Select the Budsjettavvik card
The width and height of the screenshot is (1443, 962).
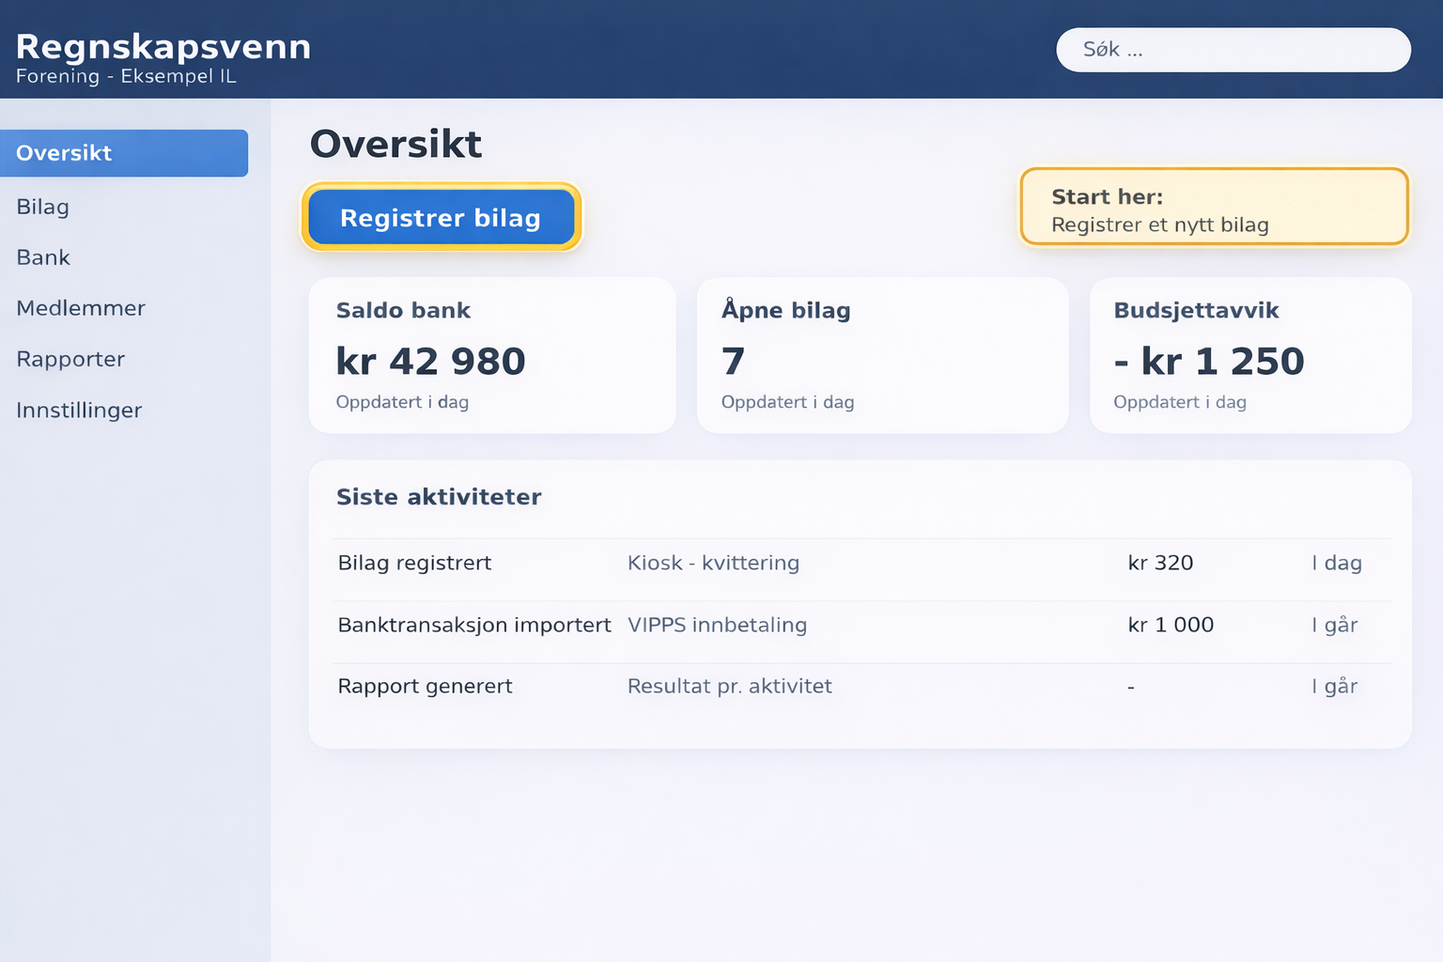(x=1249, y=355)
